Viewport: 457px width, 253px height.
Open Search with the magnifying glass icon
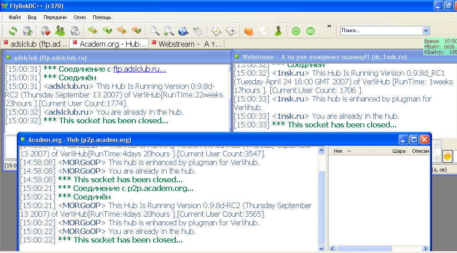(154, 31)
